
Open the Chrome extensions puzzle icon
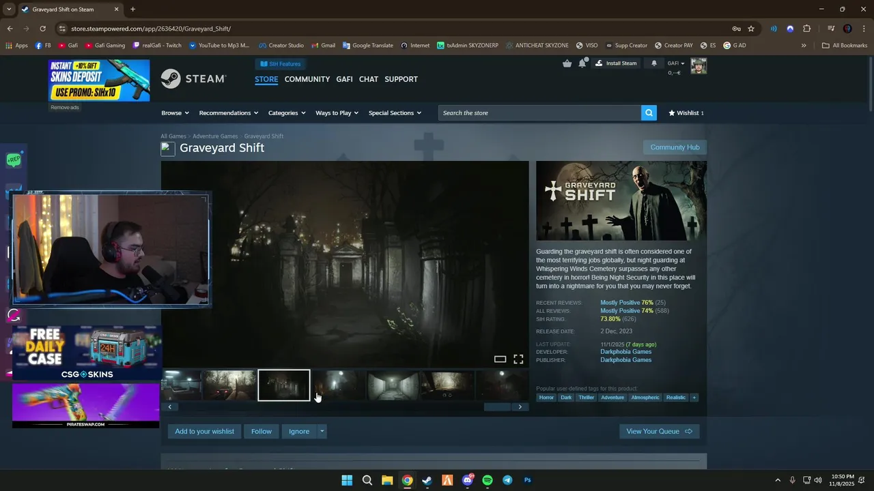coord(806,29)
